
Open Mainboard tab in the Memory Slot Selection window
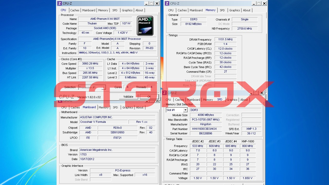click(x=194, y=100)
